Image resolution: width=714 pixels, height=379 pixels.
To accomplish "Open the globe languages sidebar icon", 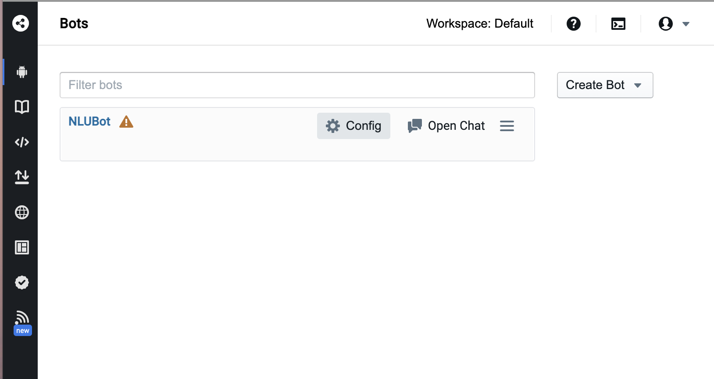I will tap(21, 212).
